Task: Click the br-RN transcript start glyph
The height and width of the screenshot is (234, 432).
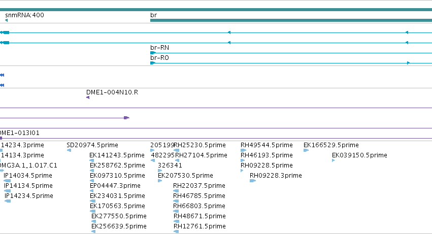Action: [x=153, y=53]
